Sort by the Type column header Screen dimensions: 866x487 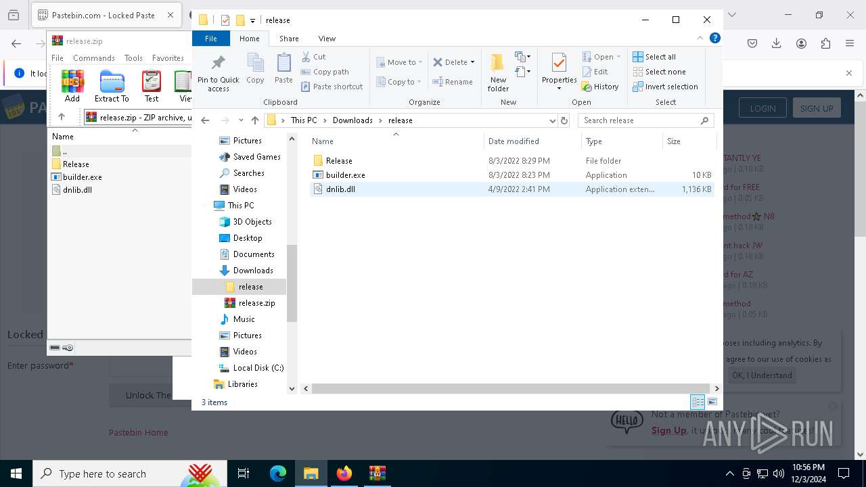[x=622, y=141]
